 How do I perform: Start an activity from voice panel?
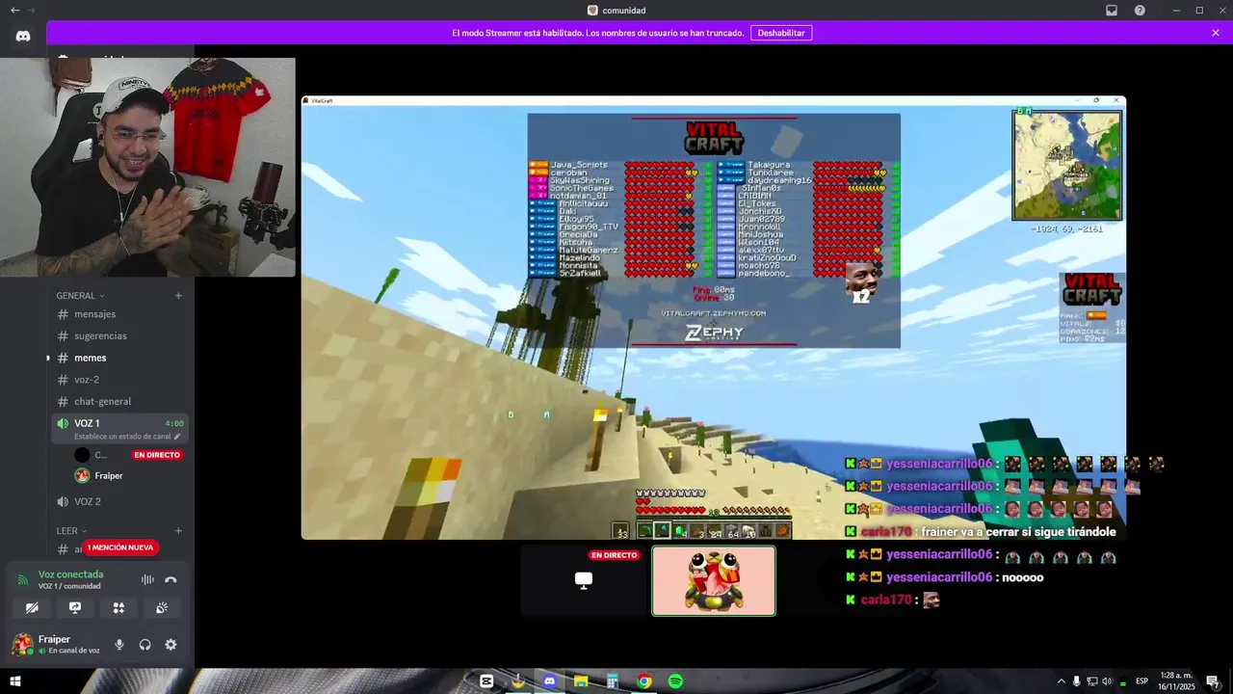(x=118, y=608)
